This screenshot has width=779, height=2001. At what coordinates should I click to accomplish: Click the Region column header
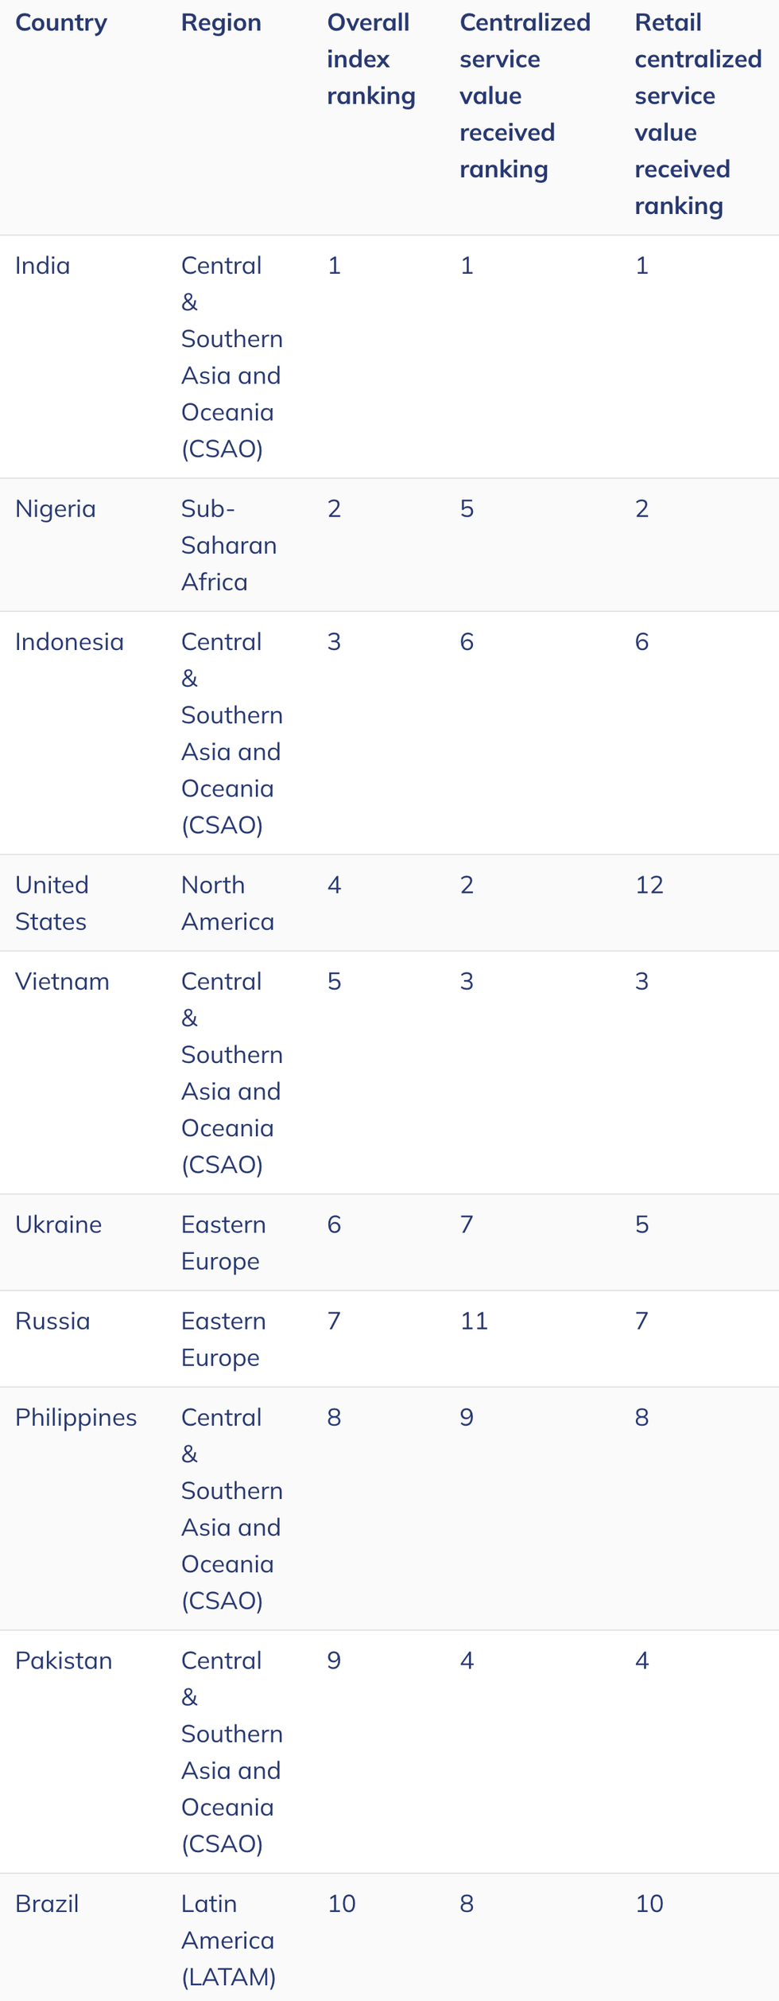(x=221, y=23)
